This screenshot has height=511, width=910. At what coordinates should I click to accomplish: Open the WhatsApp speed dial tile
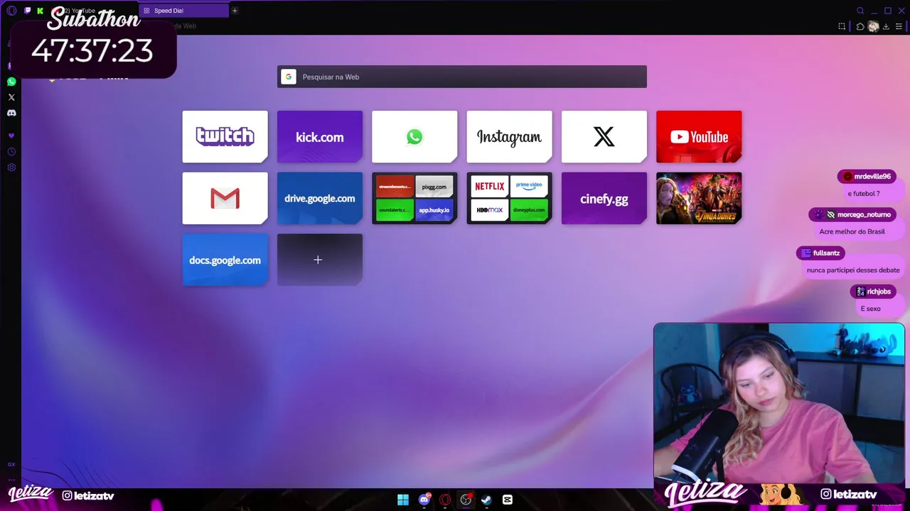tap(414, 136)
